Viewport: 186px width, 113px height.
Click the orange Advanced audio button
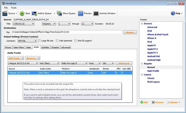124,63
